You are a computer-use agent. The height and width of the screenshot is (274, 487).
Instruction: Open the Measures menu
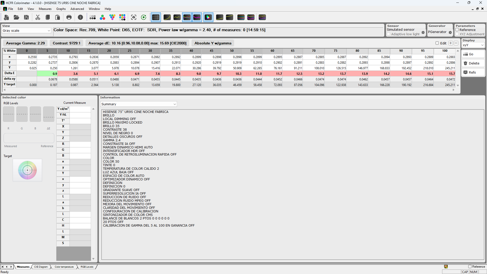point(45,9)
